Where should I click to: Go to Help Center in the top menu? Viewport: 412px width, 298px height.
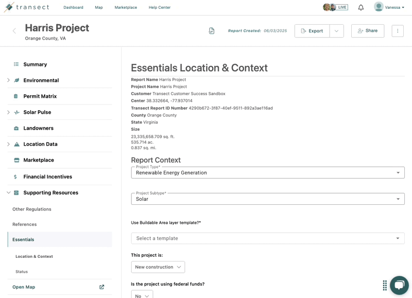160,7
